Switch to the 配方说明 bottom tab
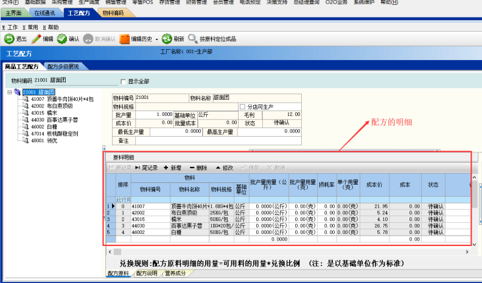482x283 pixels. (147, 273)
